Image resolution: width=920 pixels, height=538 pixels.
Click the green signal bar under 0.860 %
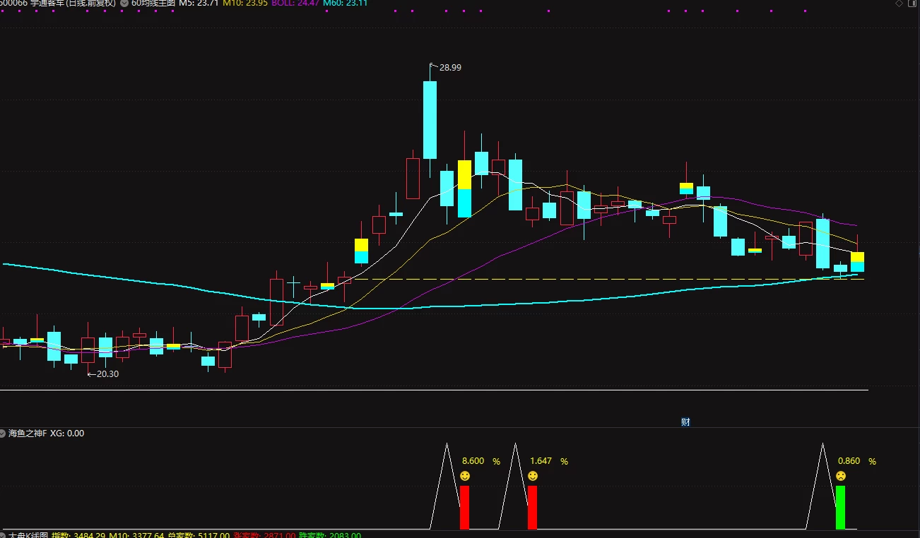tap(840, 507)
